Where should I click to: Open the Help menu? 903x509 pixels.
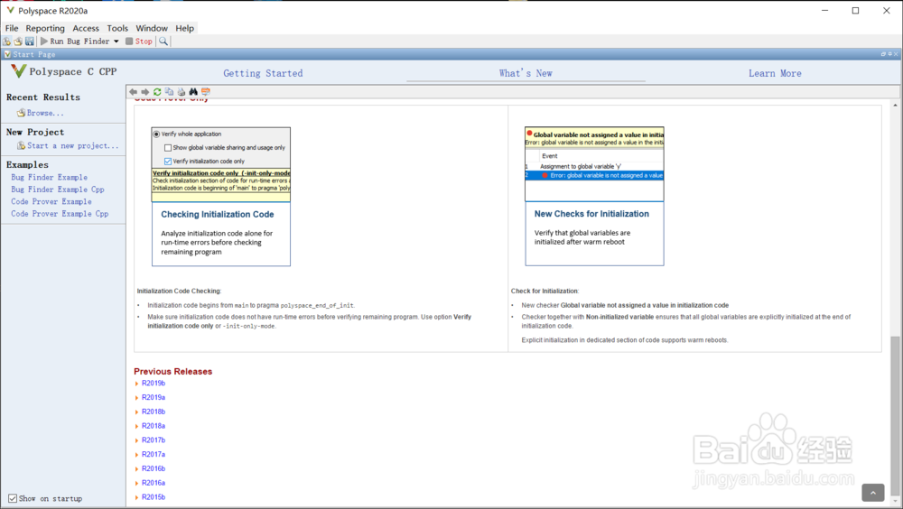click(185, 28)
